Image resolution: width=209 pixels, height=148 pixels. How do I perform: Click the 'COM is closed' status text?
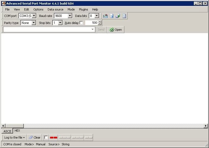pyautogui.click(x=12, y=144)
